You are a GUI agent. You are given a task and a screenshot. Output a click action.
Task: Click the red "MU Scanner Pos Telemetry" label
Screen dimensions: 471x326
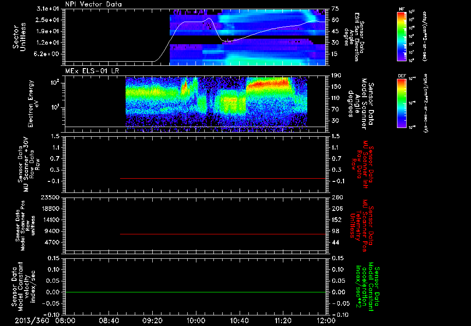[362, 226]
